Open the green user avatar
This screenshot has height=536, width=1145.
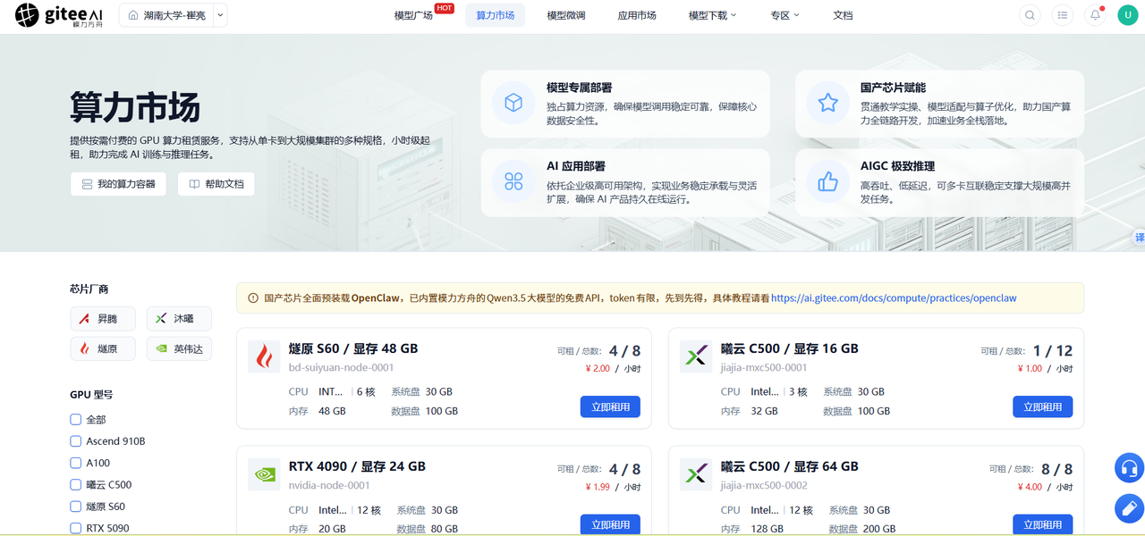(x=1127, y=15)
